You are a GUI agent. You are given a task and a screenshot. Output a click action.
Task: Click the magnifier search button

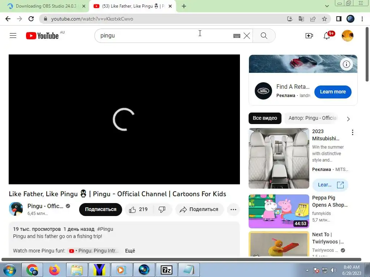pyautogui.click(x=264, y=36)
